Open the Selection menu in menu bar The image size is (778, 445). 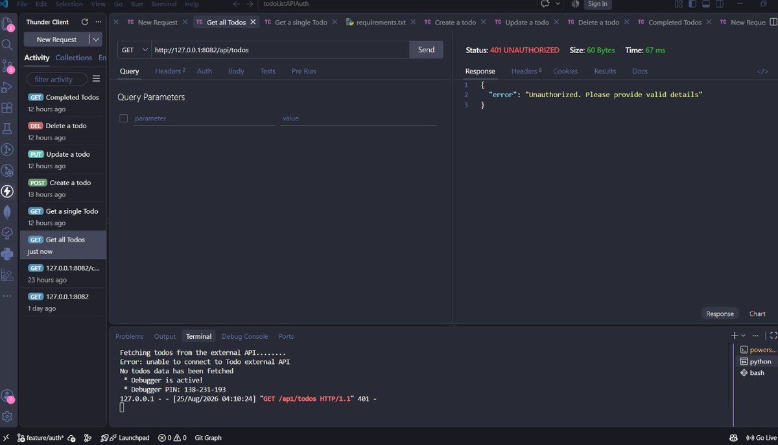coord(69,4)
